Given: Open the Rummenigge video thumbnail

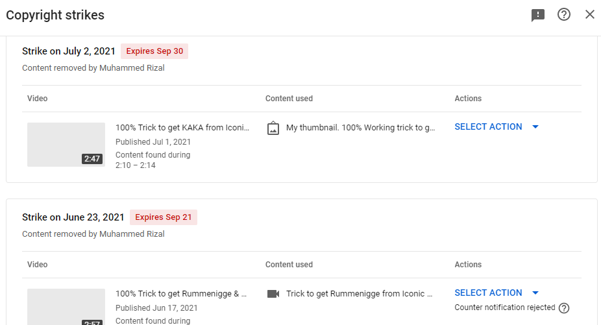Looking at the screenshot, I should pos(66,307).
